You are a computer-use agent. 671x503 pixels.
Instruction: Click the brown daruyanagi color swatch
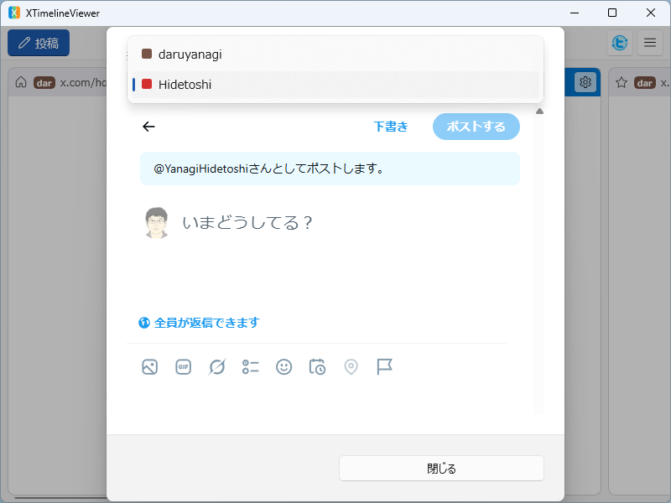[146, 54]
